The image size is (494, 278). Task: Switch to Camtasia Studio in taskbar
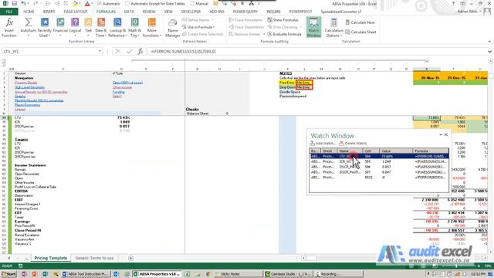(289, 274)
